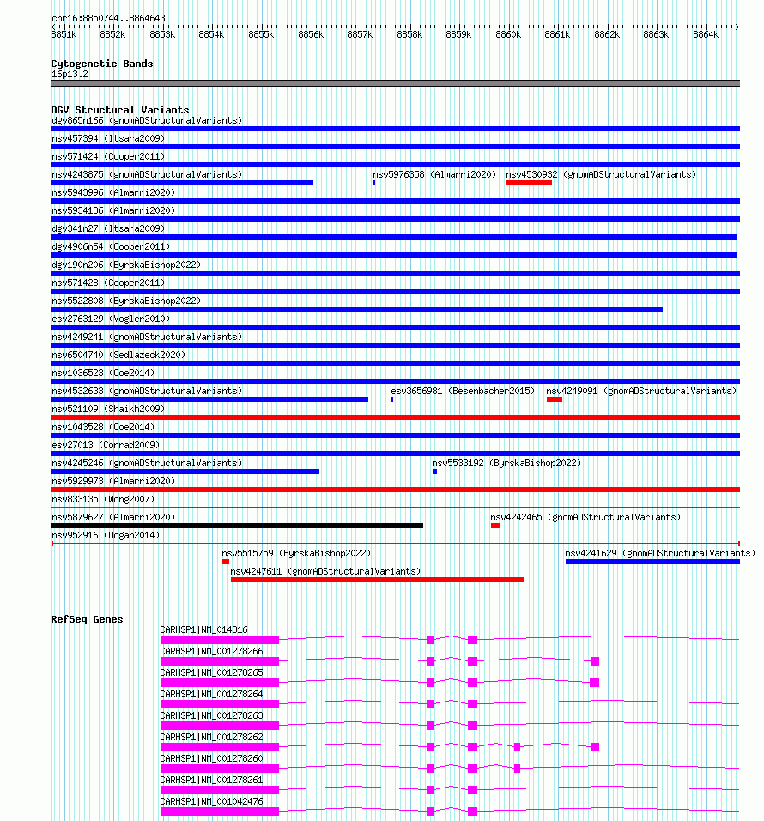This screenshot has height=821, width=764.
Task: Open CARHSP1|NM_001042476 transcript label
Action: click(211, 801)
